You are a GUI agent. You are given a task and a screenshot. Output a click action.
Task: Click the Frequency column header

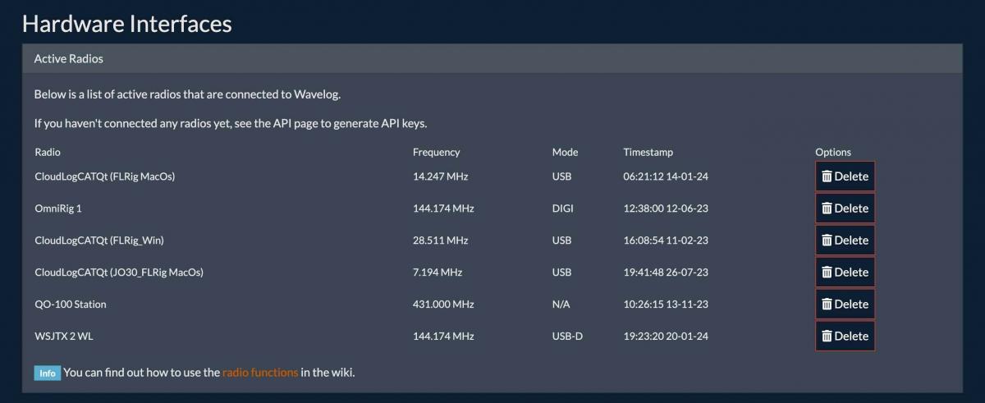pyautogui.click(x=436, y=152)
